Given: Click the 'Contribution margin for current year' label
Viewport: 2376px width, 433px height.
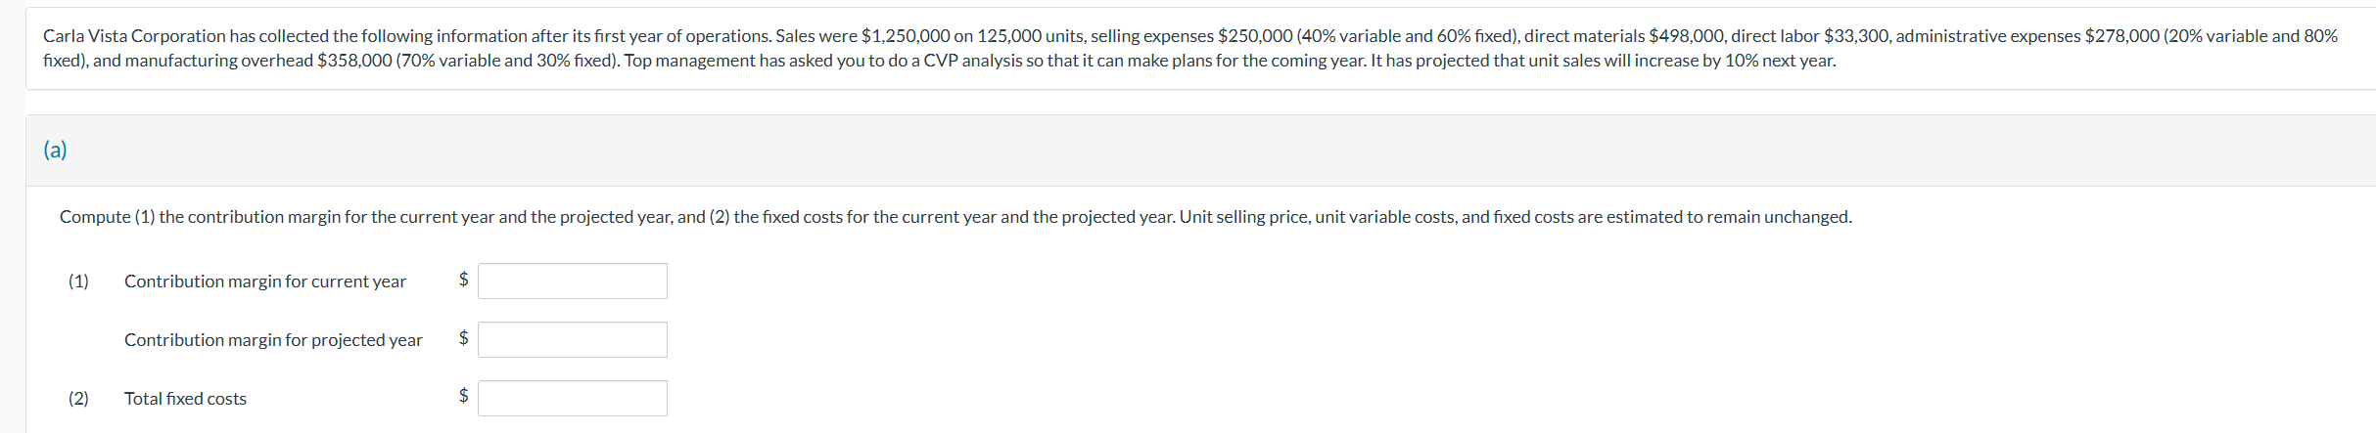Looking at the screenshot, I should pos(265,281).
